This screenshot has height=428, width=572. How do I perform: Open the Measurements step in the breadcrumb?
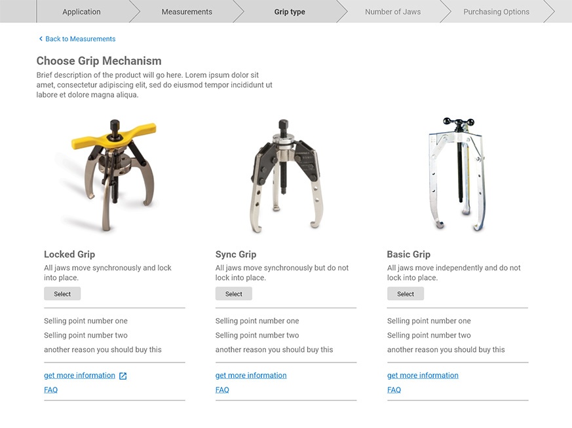click(x=187, y=11)
